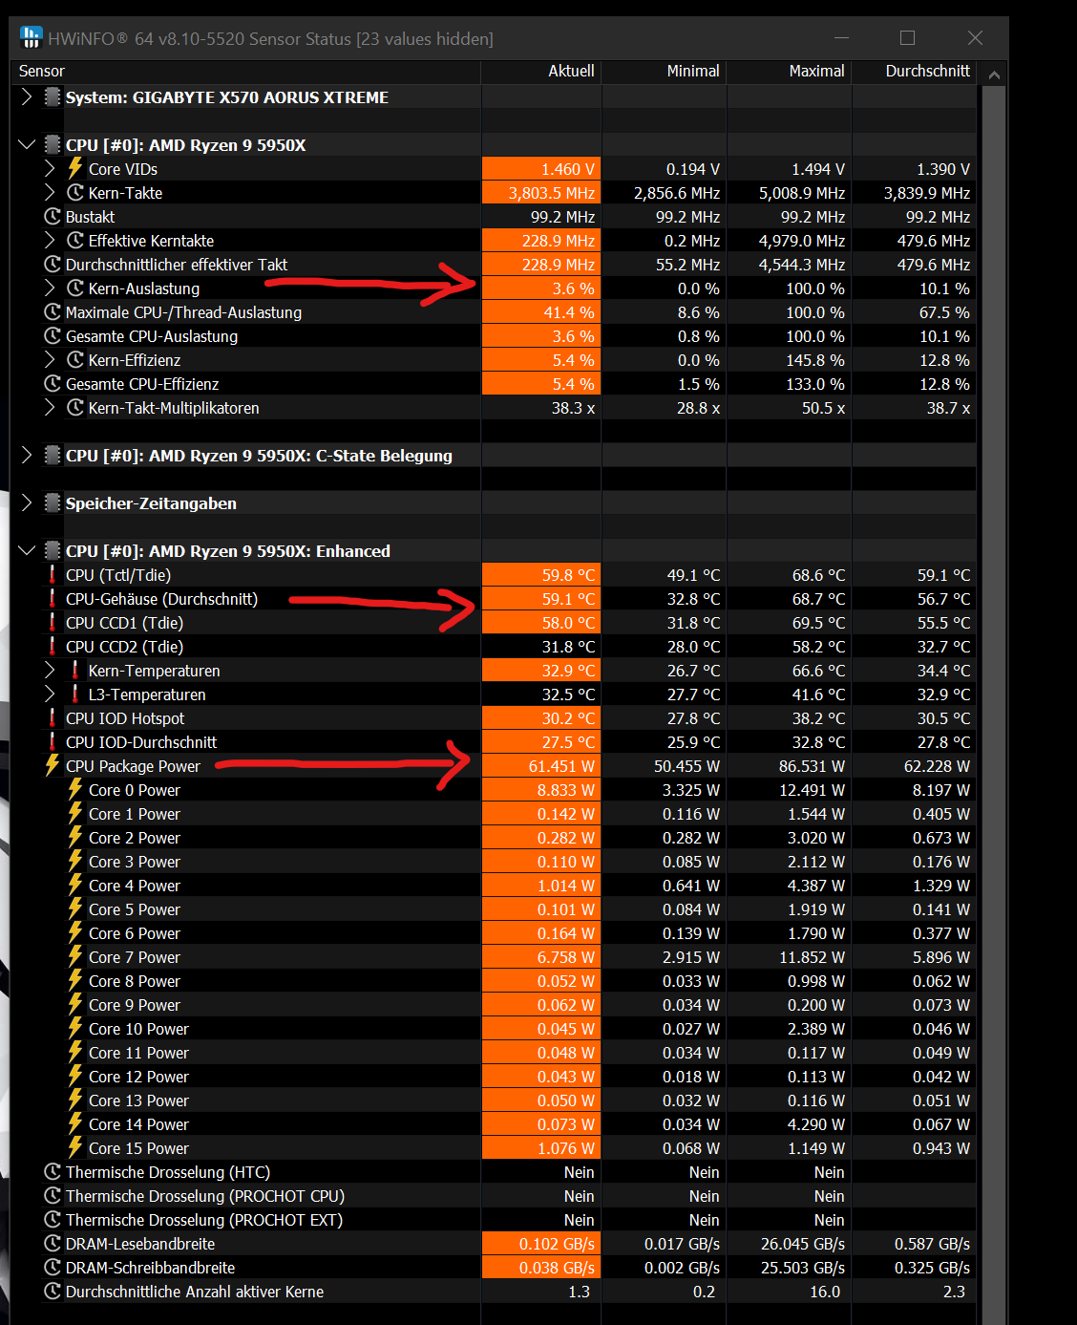Expand the Speicher-Zeitangaben group
This screenshot has height=1325, width=1077.
pos(27,503)
